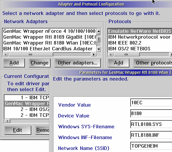Select IBM 10/100 EtherJet CardBus Adapter
This screenshot has height=152, width=172.
[x=49, y=49]
